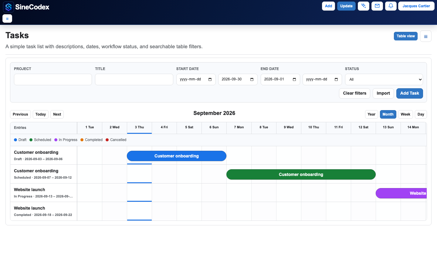Viewport: 437px width, 273px height.
Task: Switch to Month view
Action: coord(388,114)
